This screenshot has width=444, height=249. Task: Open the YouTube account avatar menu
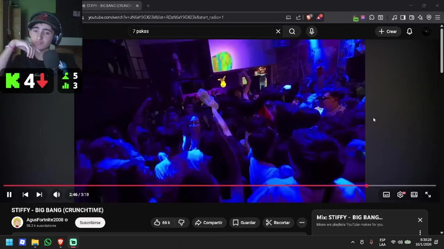[426, 31]
